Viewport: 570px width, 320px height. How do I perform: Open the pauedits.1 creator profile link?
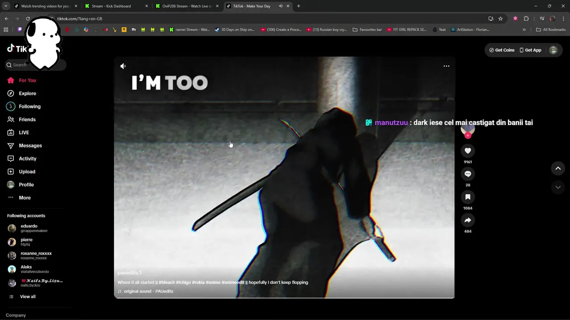(129, 272)
